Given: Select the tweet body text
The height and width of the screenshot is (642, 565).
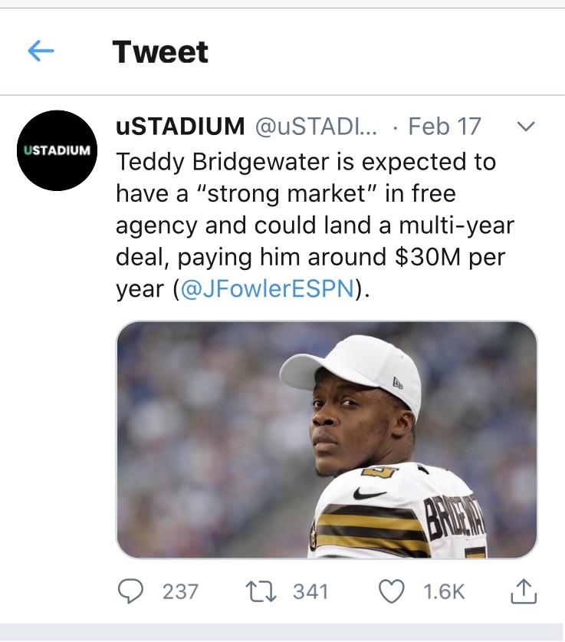Looking at the screenshot, I should [315, 226].
